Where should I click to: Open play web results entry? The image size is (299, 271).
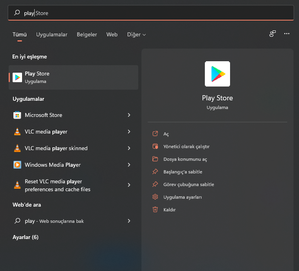pyautogui.click(x=73, y=221)
